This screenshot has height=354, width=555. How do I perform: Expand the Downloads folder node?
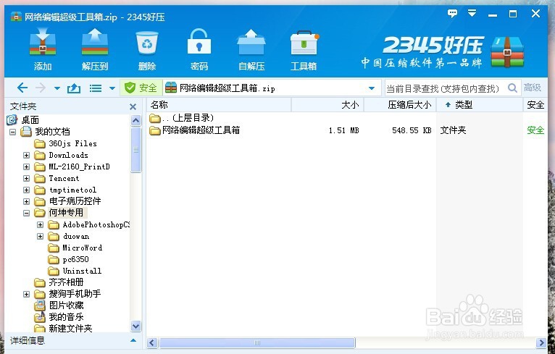coord(27,155)
